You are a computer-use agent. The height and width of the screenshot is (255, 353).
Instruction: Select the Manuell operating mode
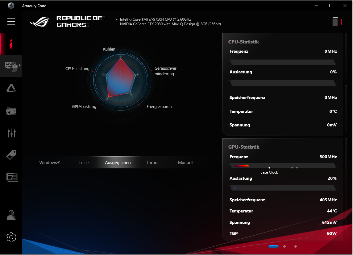coord(185,162)
